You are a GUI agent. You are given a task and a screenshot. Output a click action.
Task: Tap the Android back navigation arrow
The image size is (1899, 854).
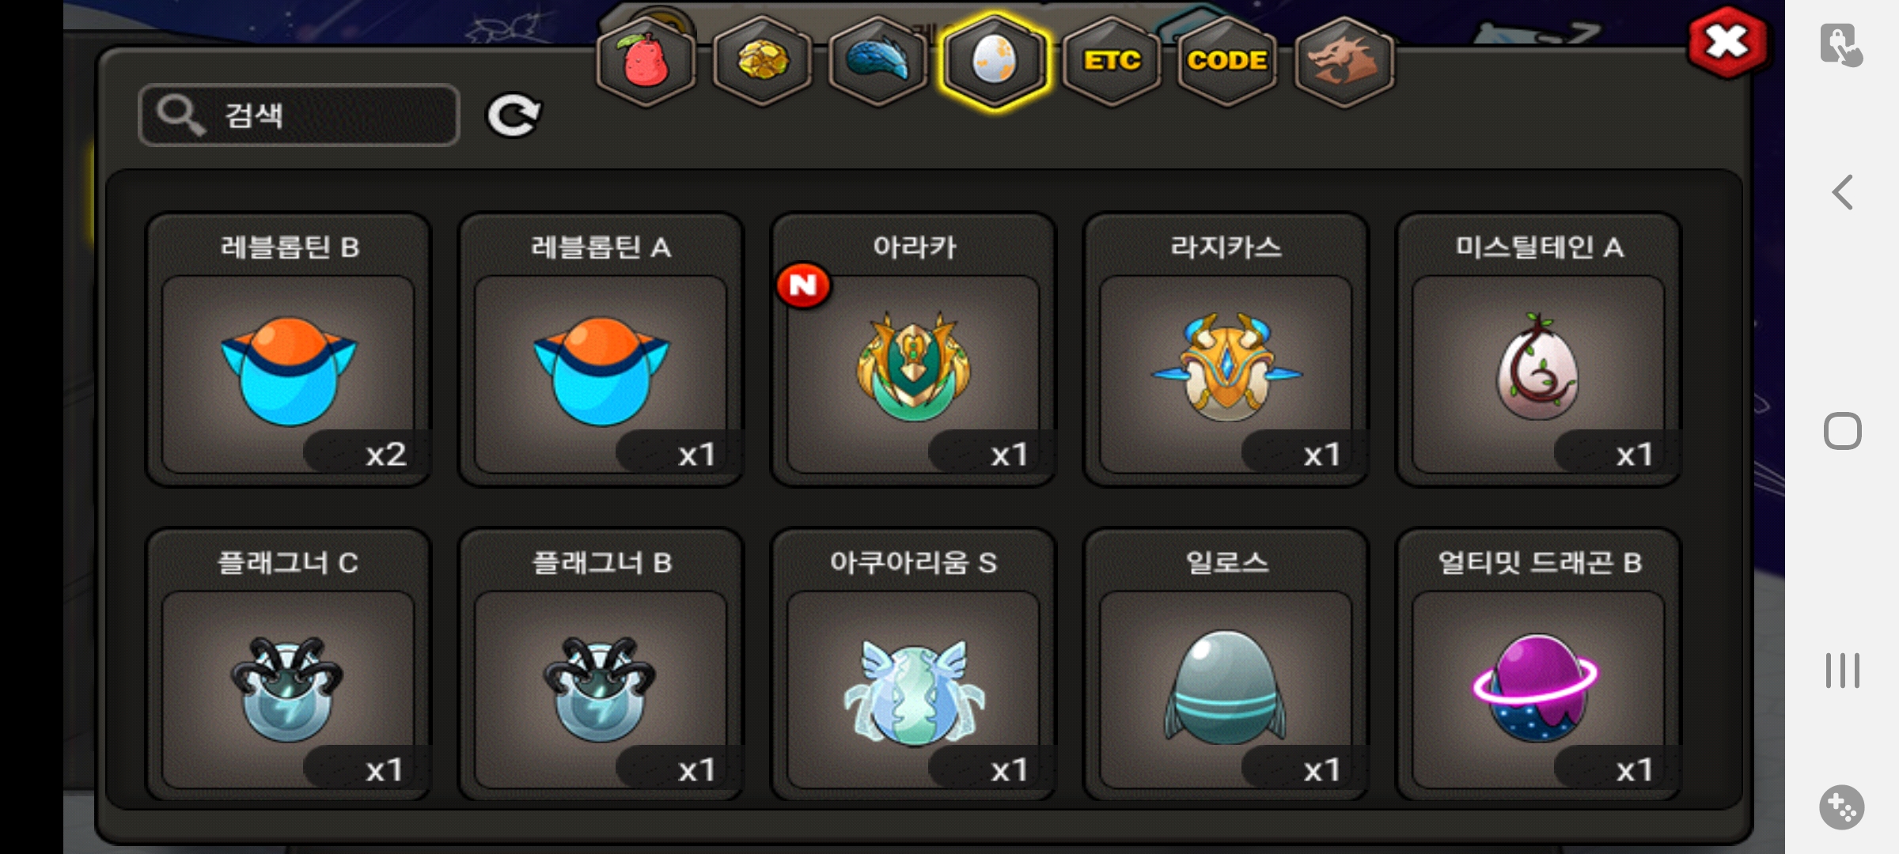(1843, 192)
